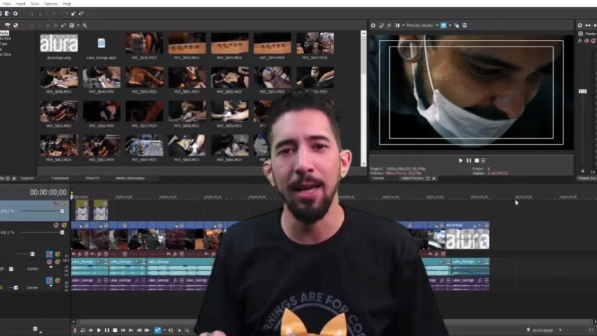Viewport: 597px width, 336px height.
Task: Expand dropdown arrow under second audio track buttons
Action: [x=50, y=286]
